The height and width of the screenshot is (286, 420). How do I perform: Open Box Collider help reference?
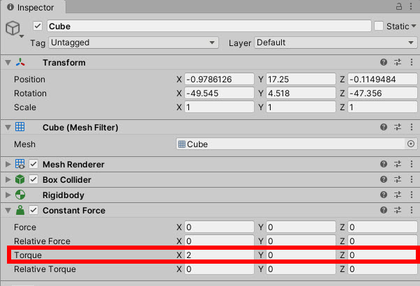click(384, 179)
